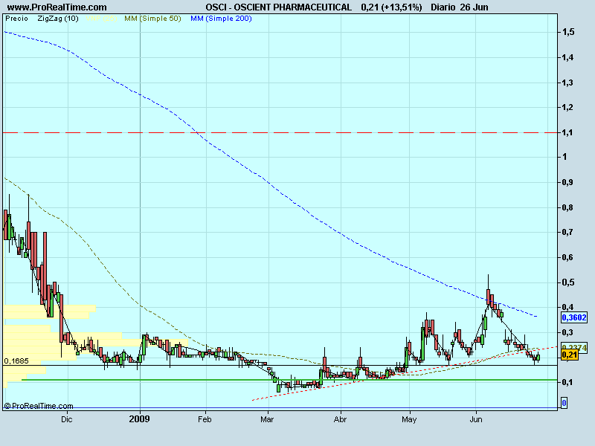Click the '0,4' price axis label
The width and height of the screenshot is (595, 446).
tap(567, 307)
